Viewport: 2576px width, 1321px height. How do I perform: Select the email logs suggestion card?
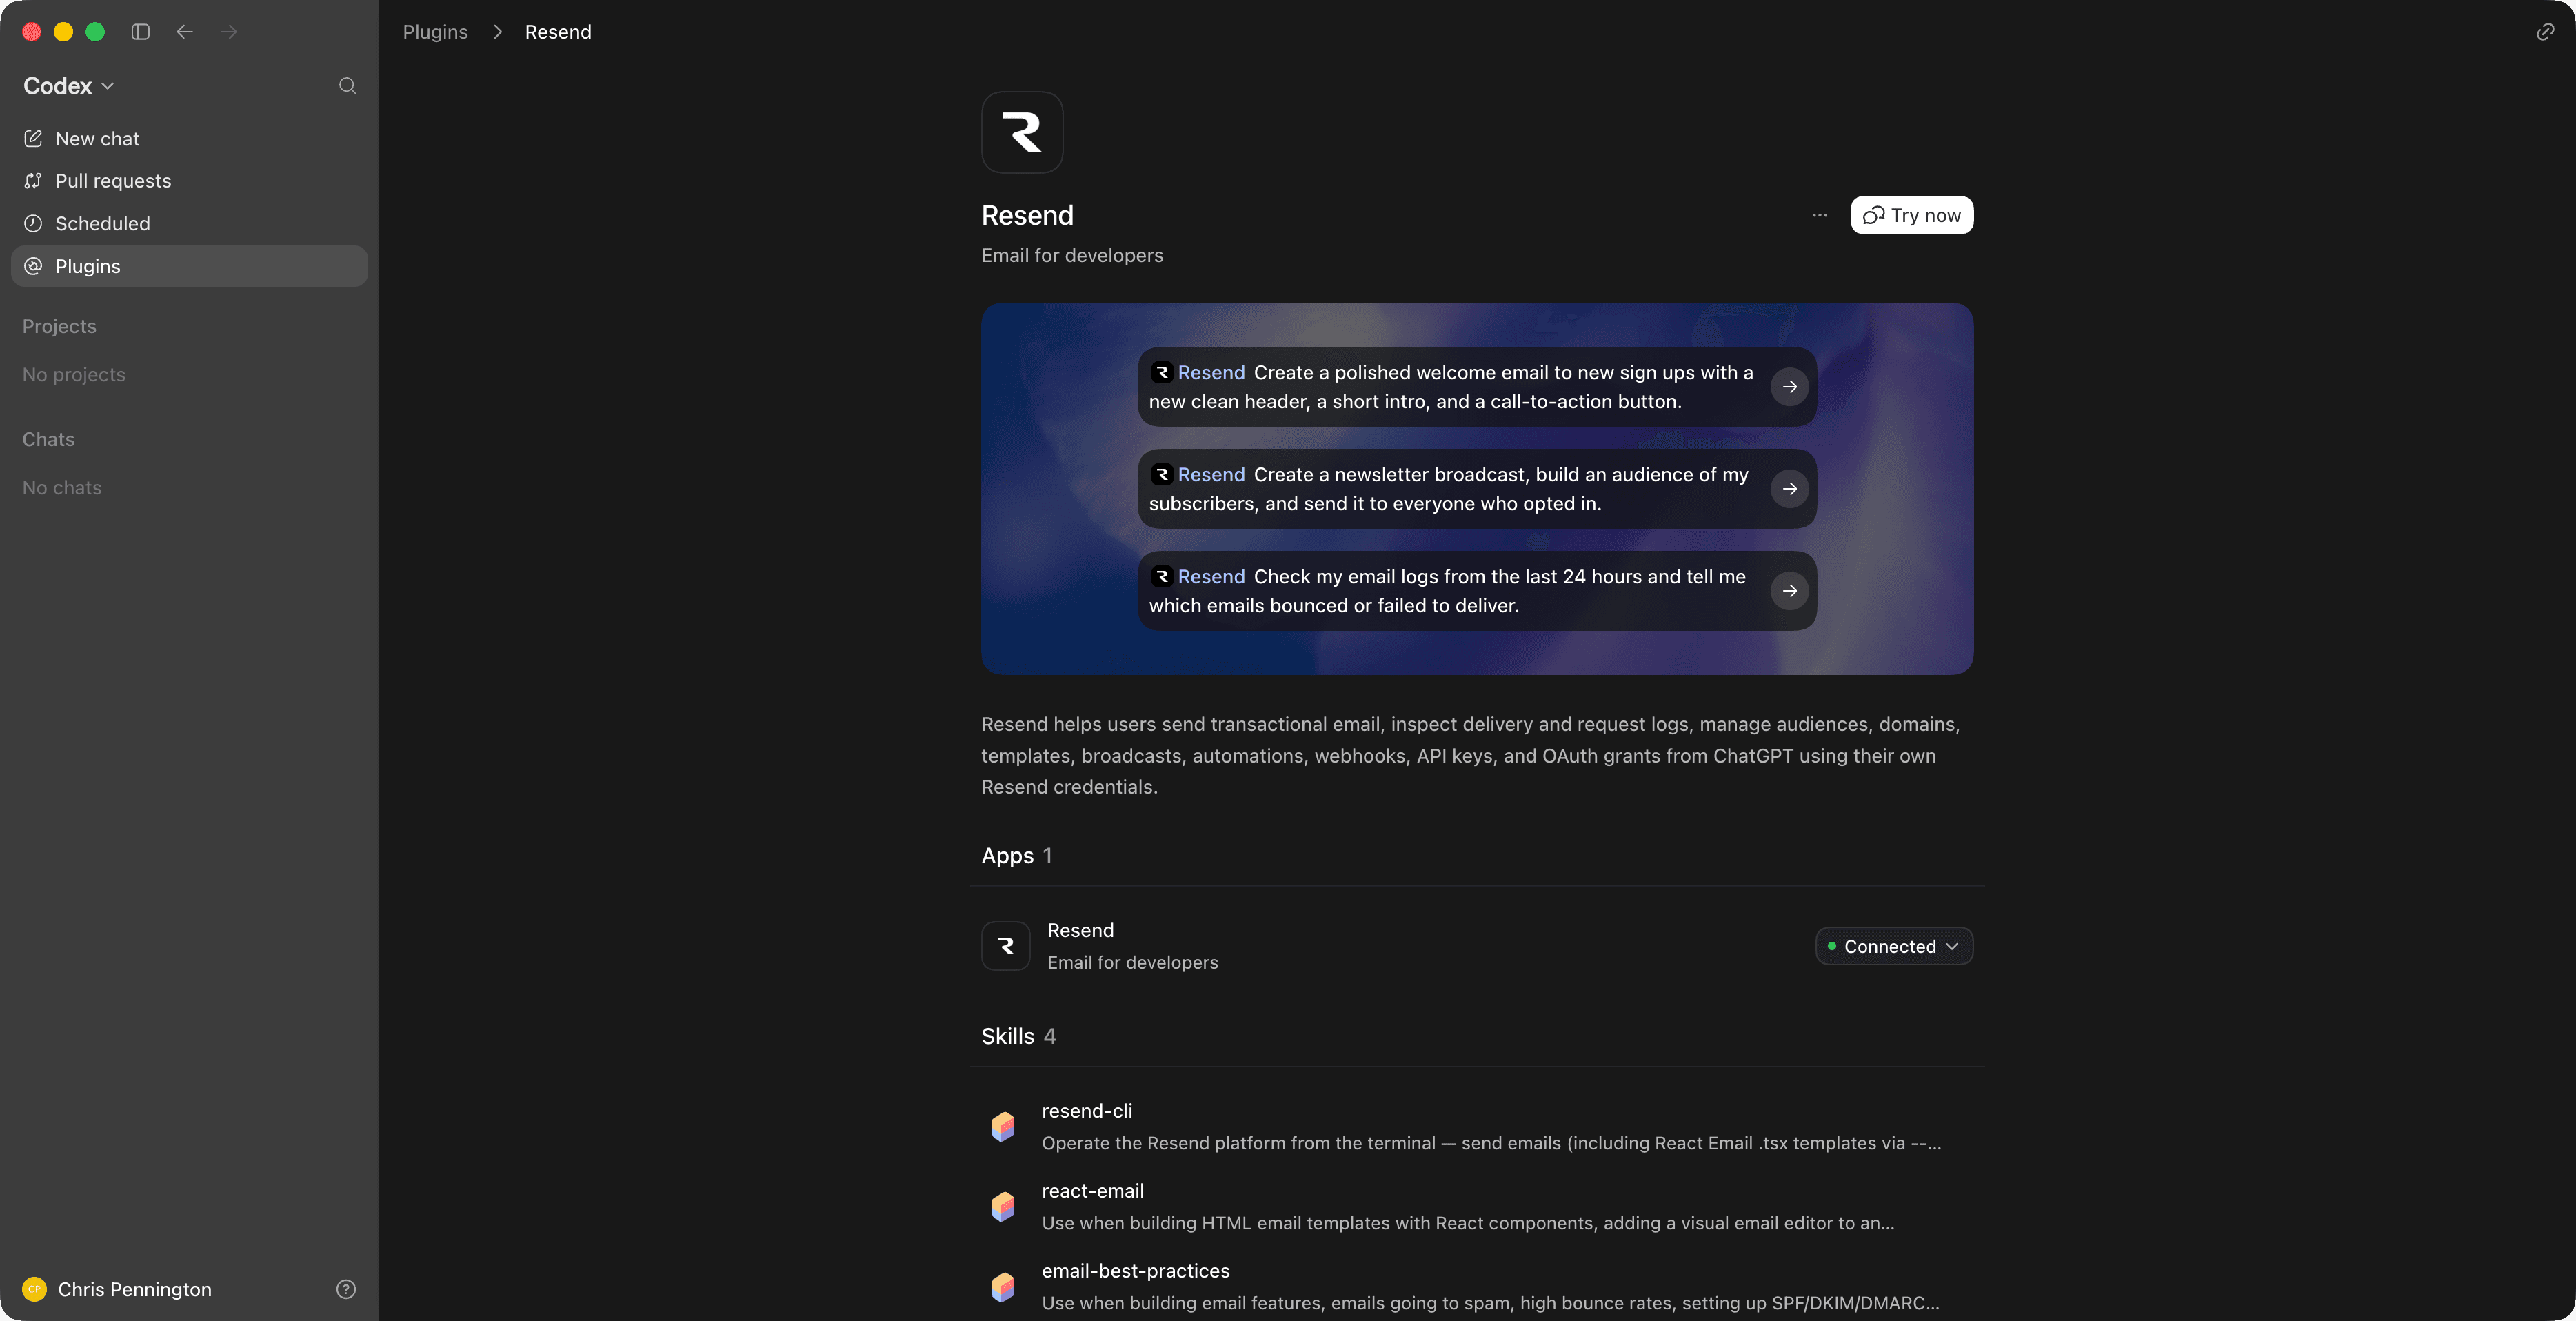click(1477, 591)
